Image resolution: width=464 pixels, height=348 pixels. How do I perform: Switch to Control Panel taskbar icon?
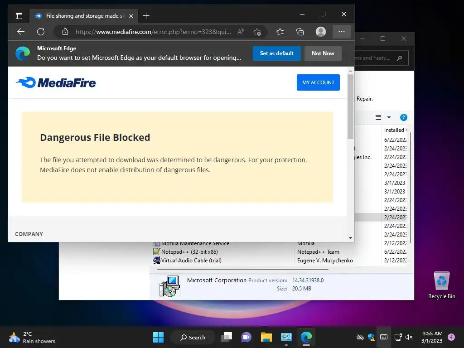pos(286,337)
